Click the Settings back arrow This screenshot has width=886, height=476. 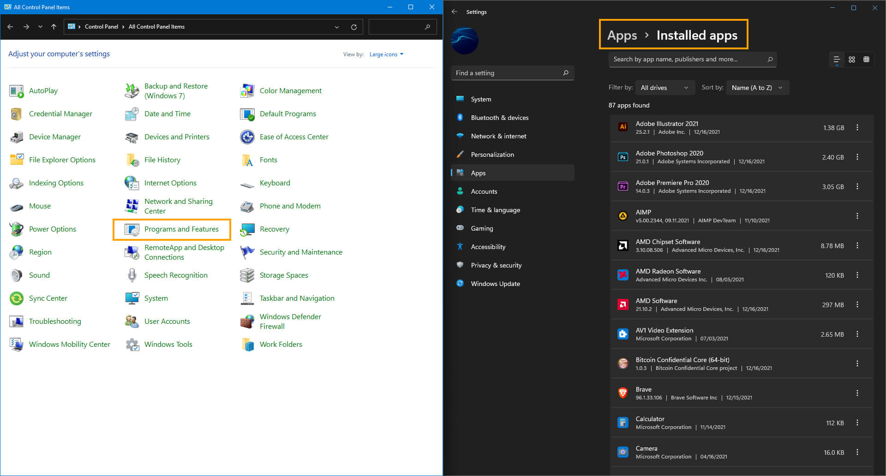tap(455, 12)
